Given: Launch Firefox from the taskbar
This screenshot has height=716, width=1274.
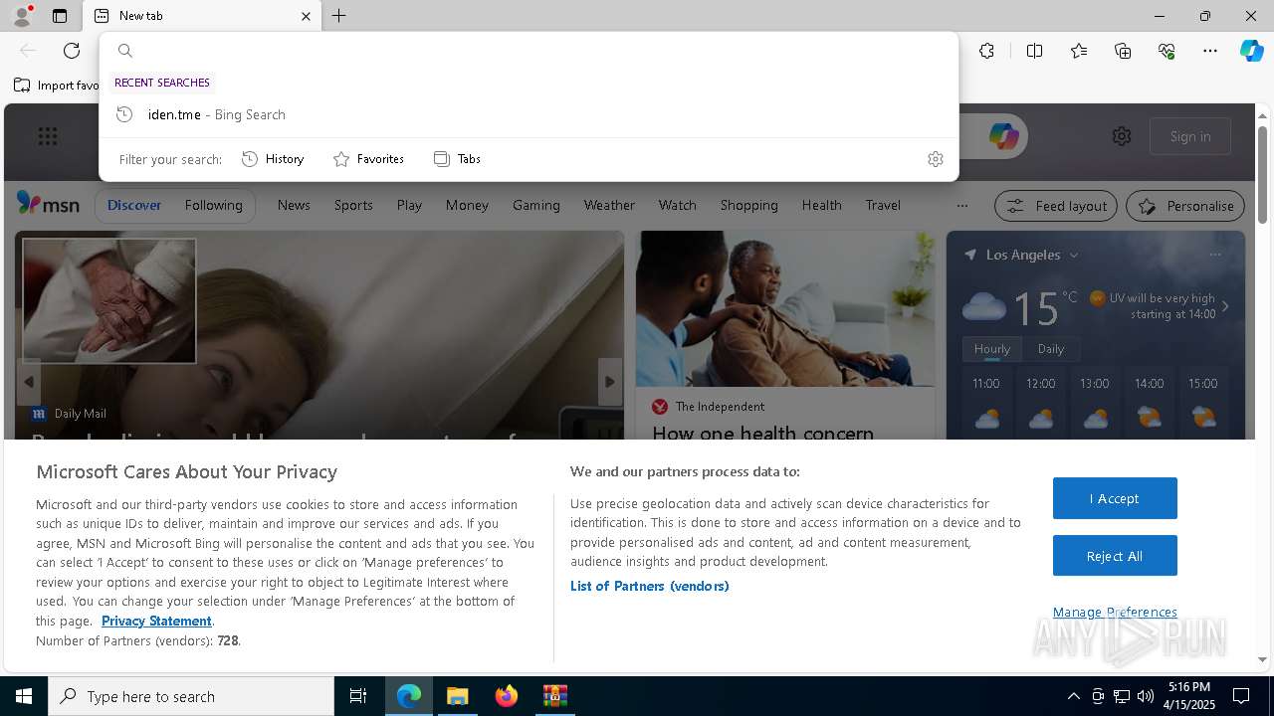Looking at the screenshot, I should 507,696.
